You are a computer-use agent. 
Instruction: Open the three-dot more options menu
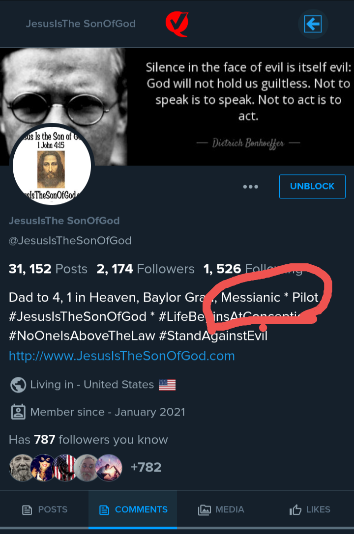pyautogui.click(x=251, y=187)
